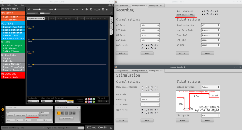Collapse the Signal Chain triangle icon

click(111, 128)
